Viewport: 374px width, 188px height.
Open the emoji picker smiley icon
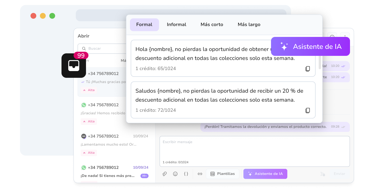click(175, 174)
